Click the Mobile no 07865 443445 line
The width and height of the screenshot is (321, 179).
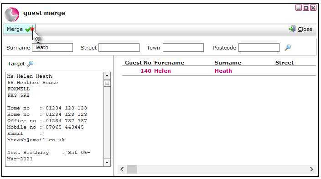[46, 127]
